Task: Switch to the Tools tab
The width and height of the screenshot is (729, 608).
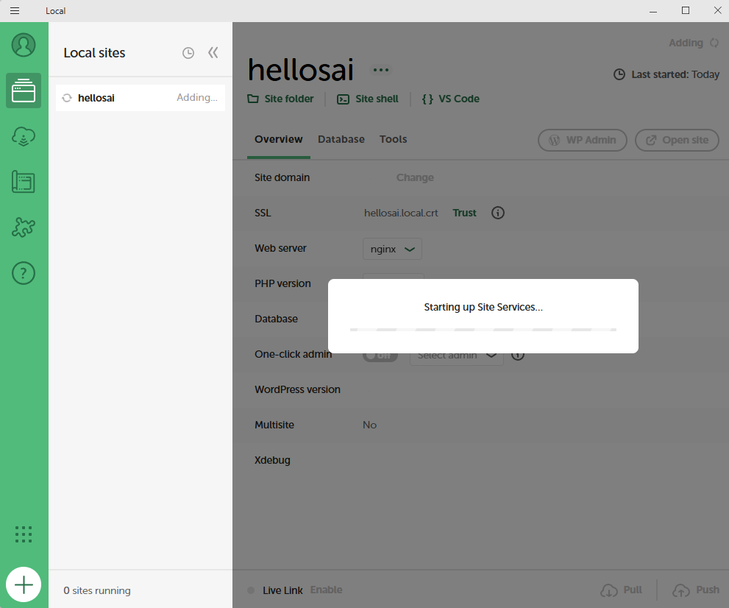Action: pos(394,139)
